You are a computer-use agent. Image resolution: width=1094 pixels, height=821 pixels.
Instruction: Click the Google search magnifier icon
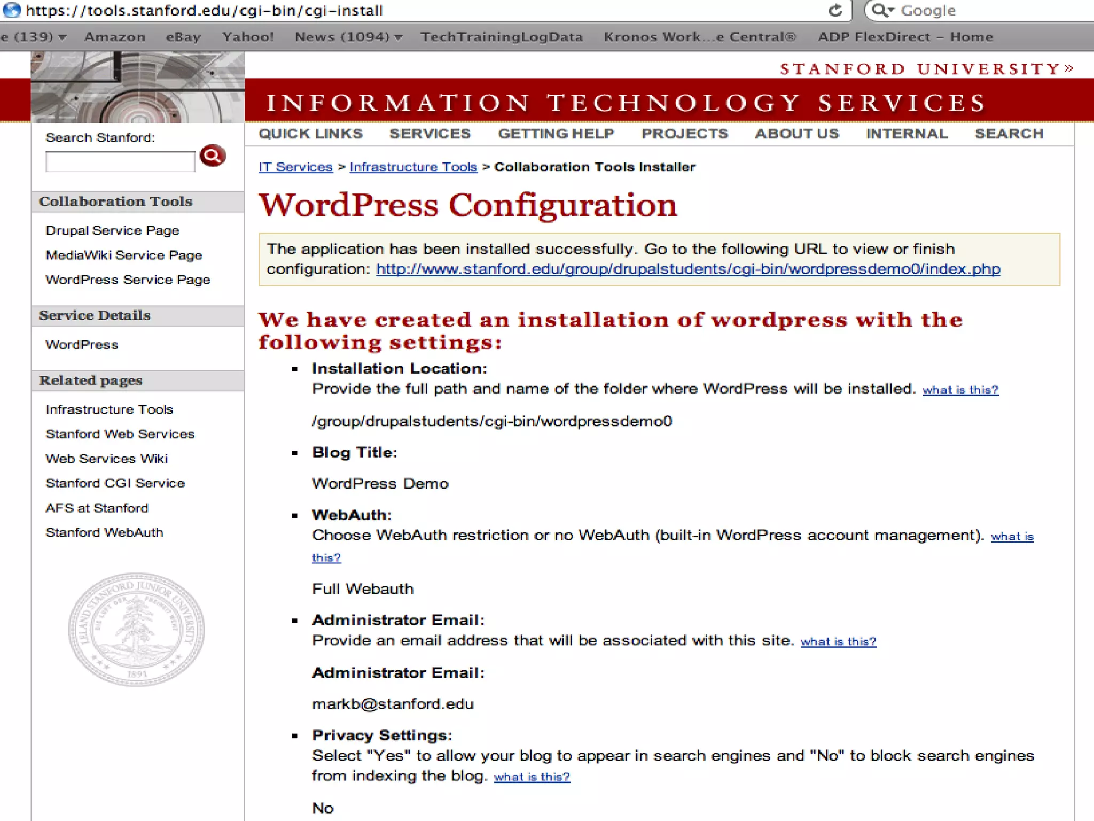coord(879,10)
